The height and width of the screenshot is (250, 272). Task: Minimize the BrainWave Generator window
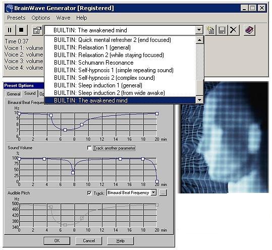pos(244,8)
